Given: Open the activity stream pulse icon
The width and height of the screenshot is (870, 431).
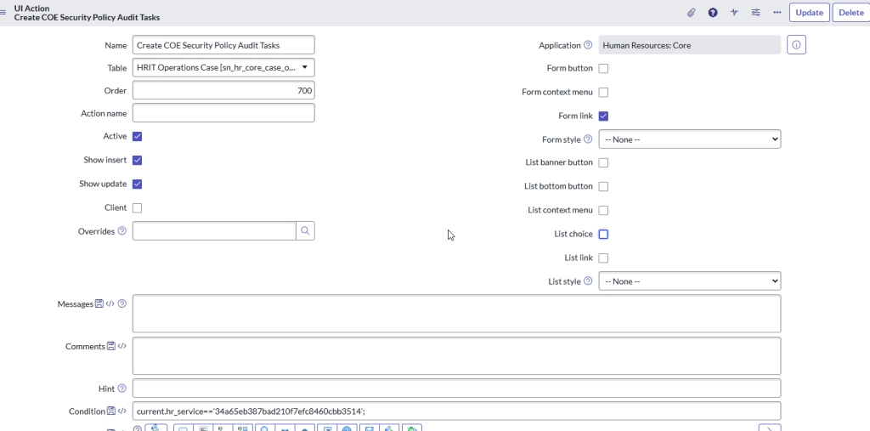Looking at the screenshot, I should click(x=734, y=13).
